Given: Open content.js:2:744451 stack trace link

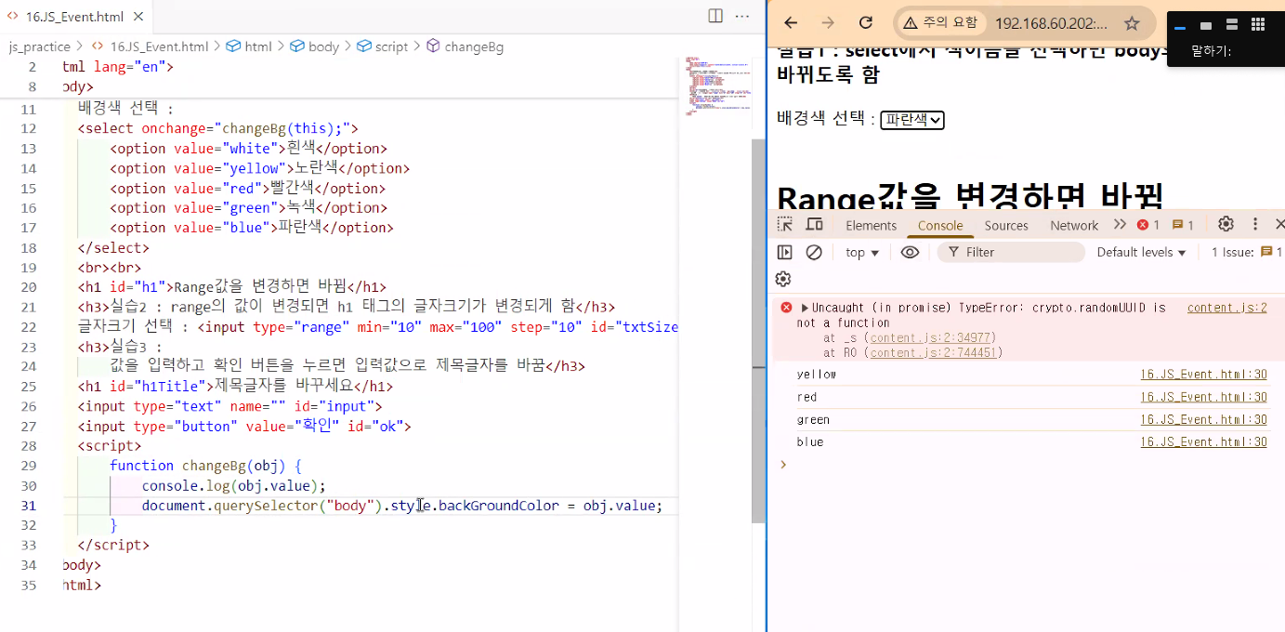Looking at the screenshot, I should pyautogui.click(x=936, y=353).
